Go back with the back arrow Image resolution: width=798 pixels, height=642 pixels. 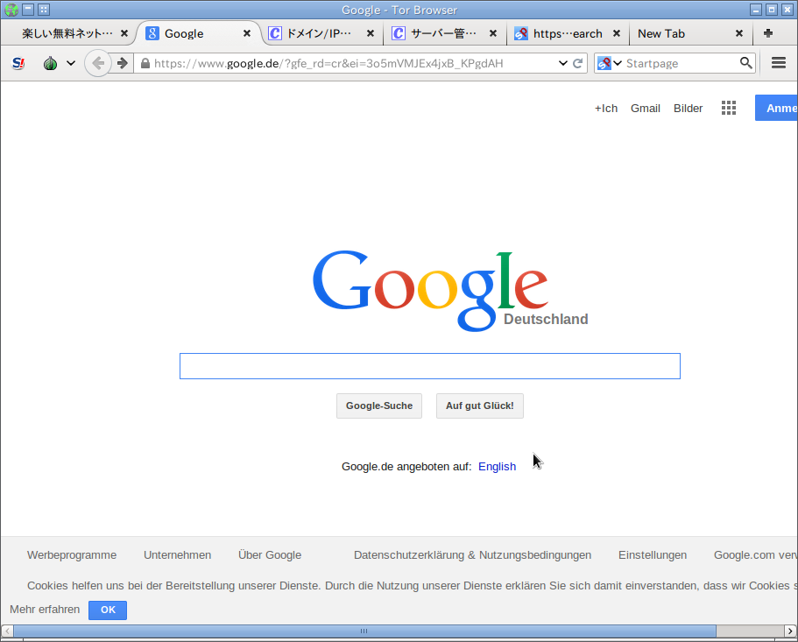pyautogui.click(x=98, y=63)
